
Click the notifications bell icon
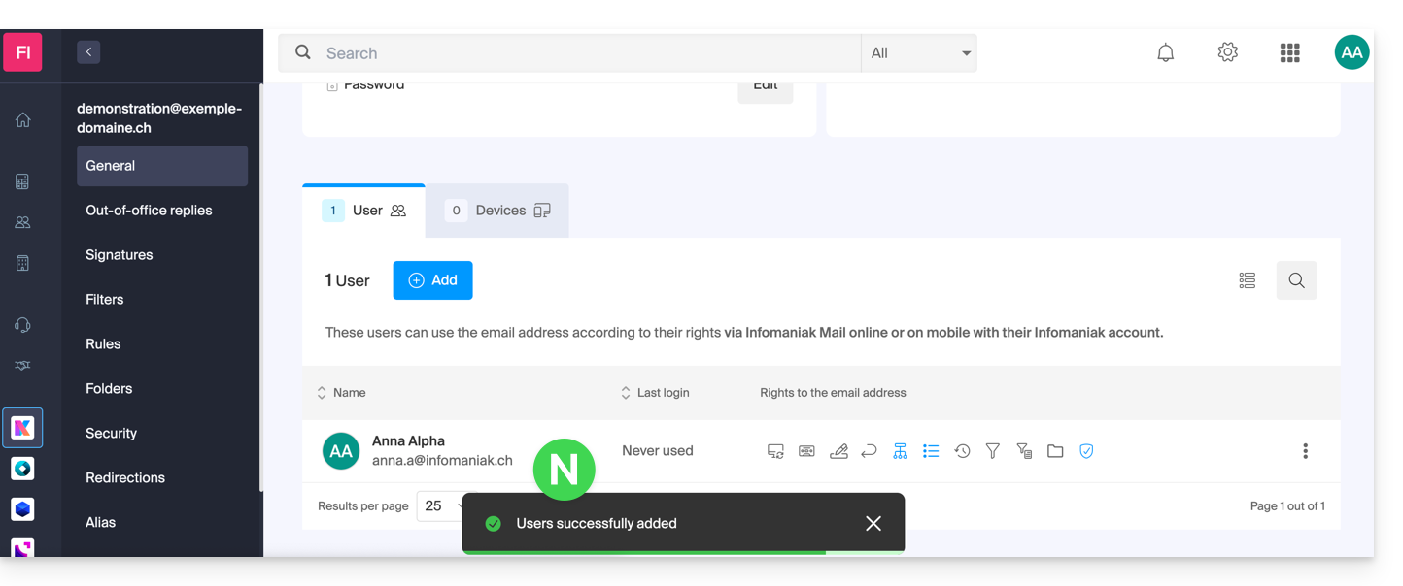pos(1165,53)
